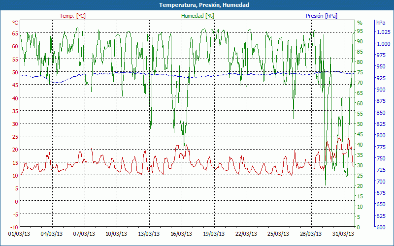This screenshot has height=246, width=394.
Task: Click the '50' humidity axis value
Action: pos(360,124)
